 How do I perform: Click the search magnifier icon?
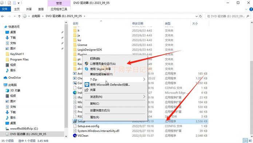click(248, 16)
